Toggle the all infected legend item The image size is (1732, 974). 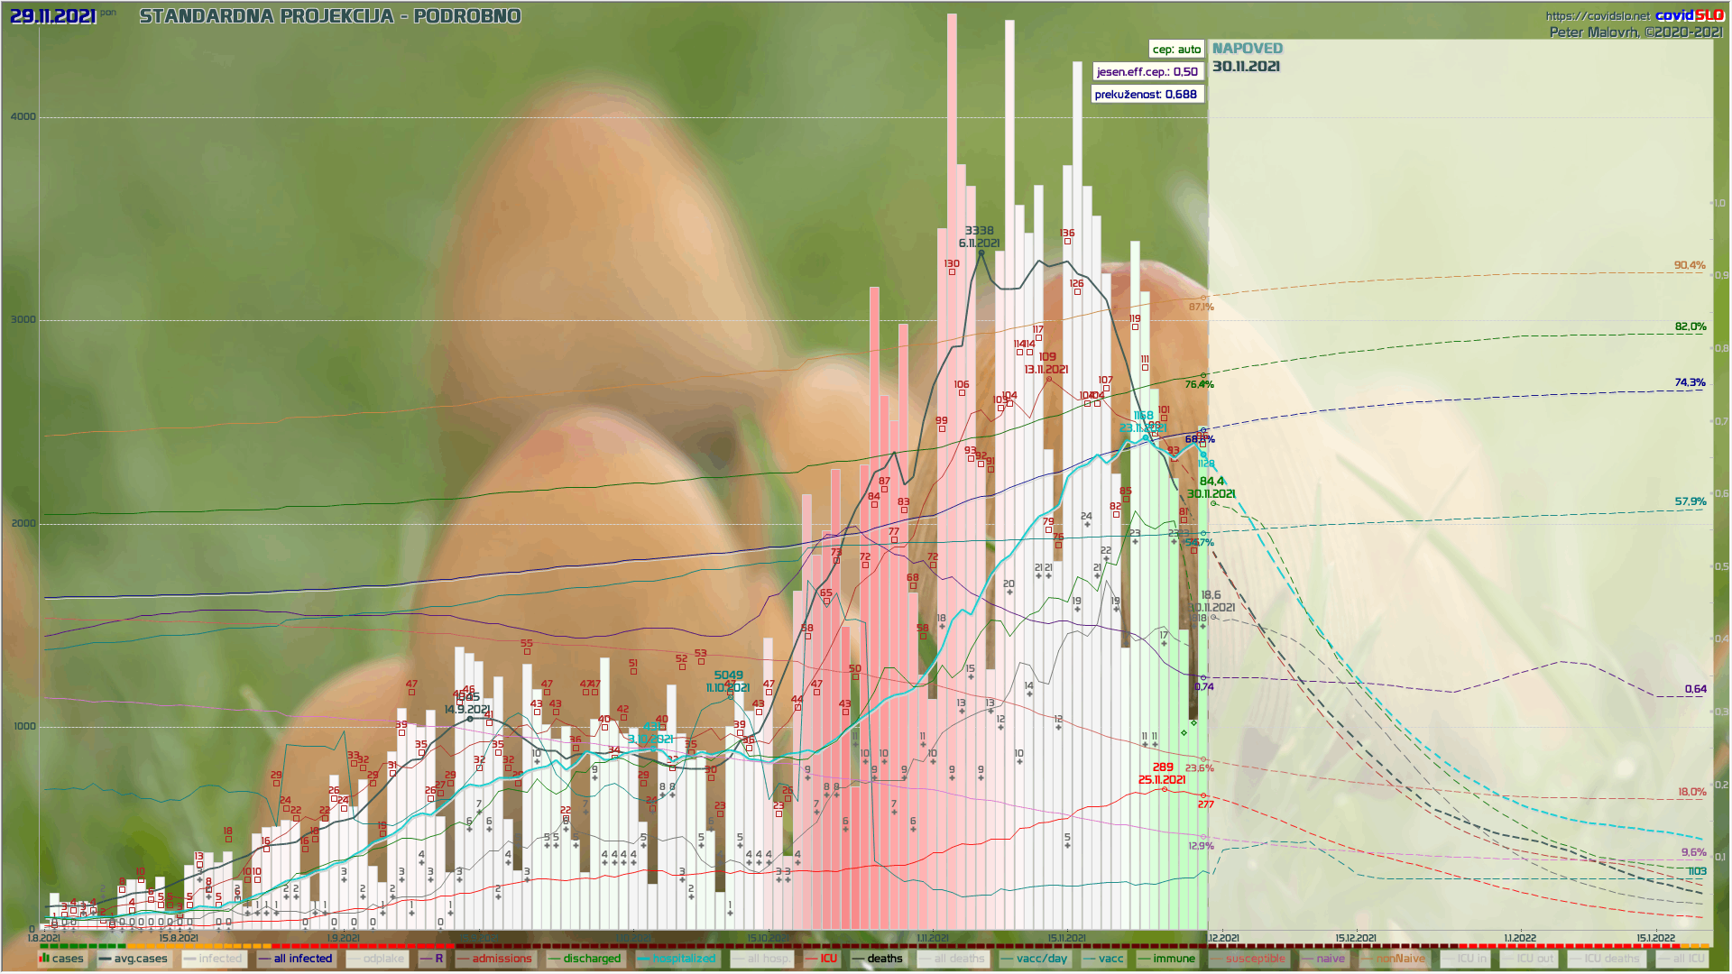(295, 959)
